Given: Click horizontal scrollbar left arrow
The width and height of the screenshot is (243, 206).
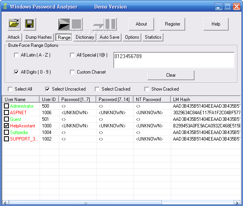Looking at the screenshot, I should pos(5,203).
